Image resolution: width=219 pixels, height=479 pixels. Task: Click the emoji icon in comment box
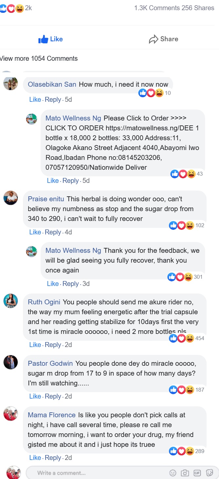pos(173,473)
